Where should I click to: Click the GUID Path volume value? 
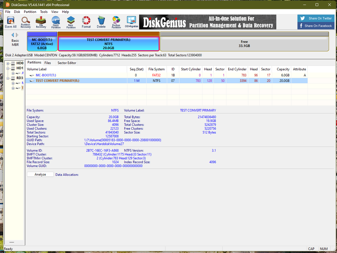(123, 140)
